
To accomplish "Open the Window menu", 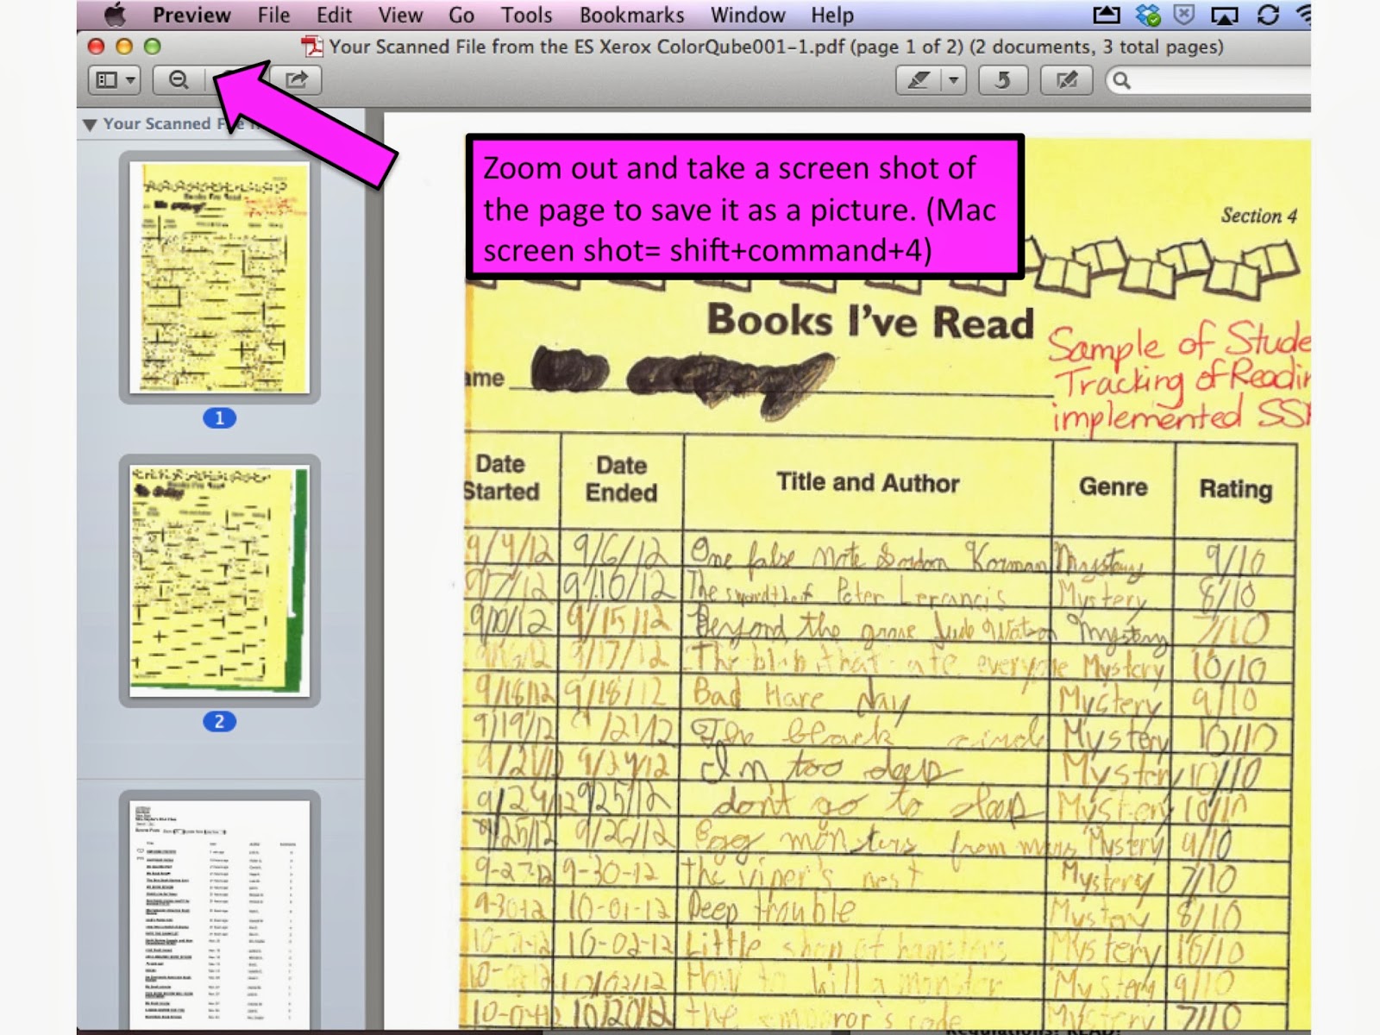I will (748, 15).
